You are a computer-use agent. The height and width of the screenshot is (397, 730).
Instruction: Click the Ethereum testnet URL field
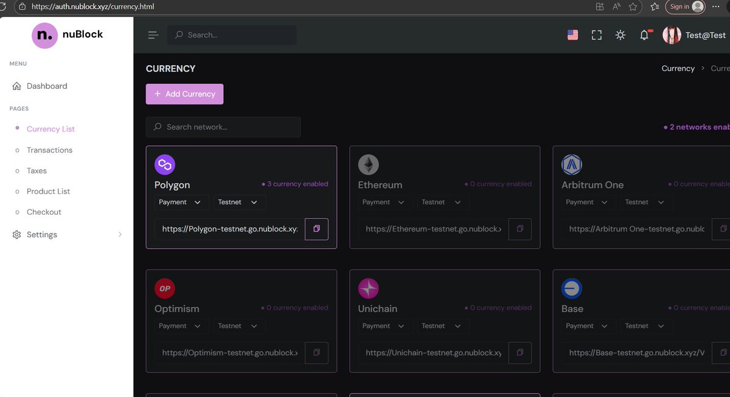tap(433, 229)
